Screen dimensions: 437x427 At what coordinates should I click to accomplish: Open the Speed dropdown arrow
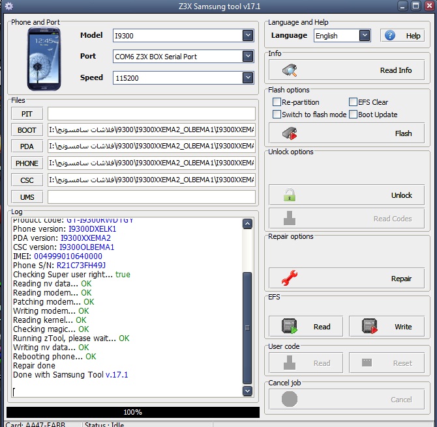(x=248, y=77)
